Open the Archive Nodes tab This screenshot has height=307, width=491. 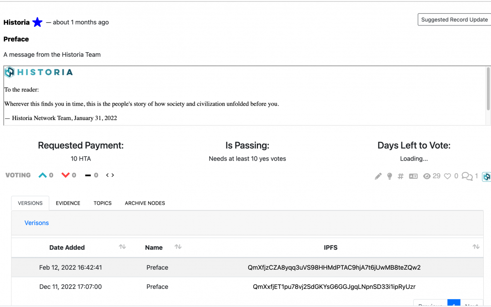pyautogui.click(x=145, y=203)
